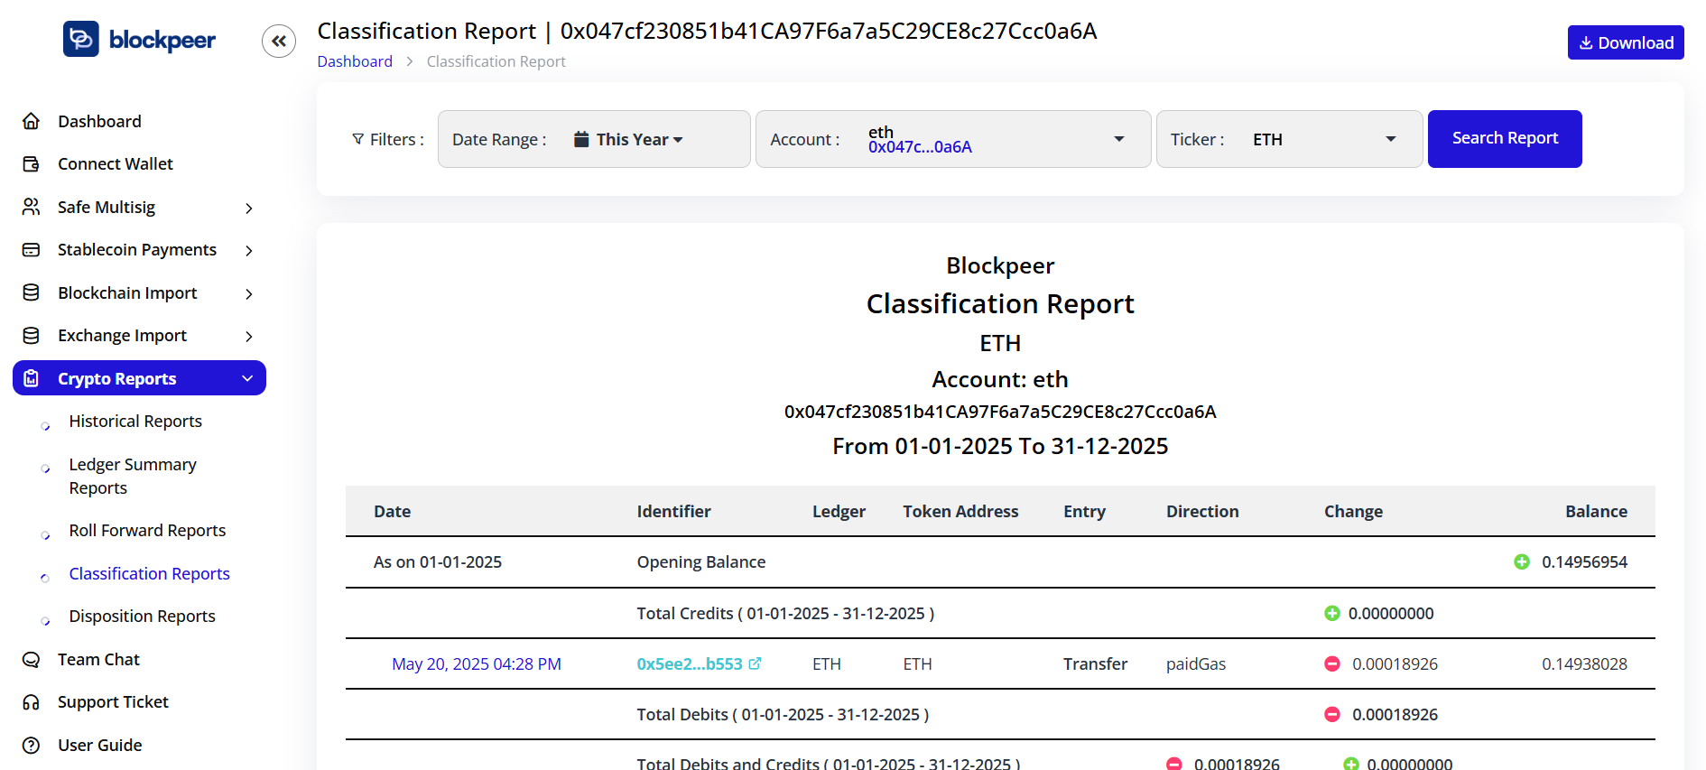Open external link icon beside 0x5ee2...b553
The image size is (1706, 770).
pos(756,663)
